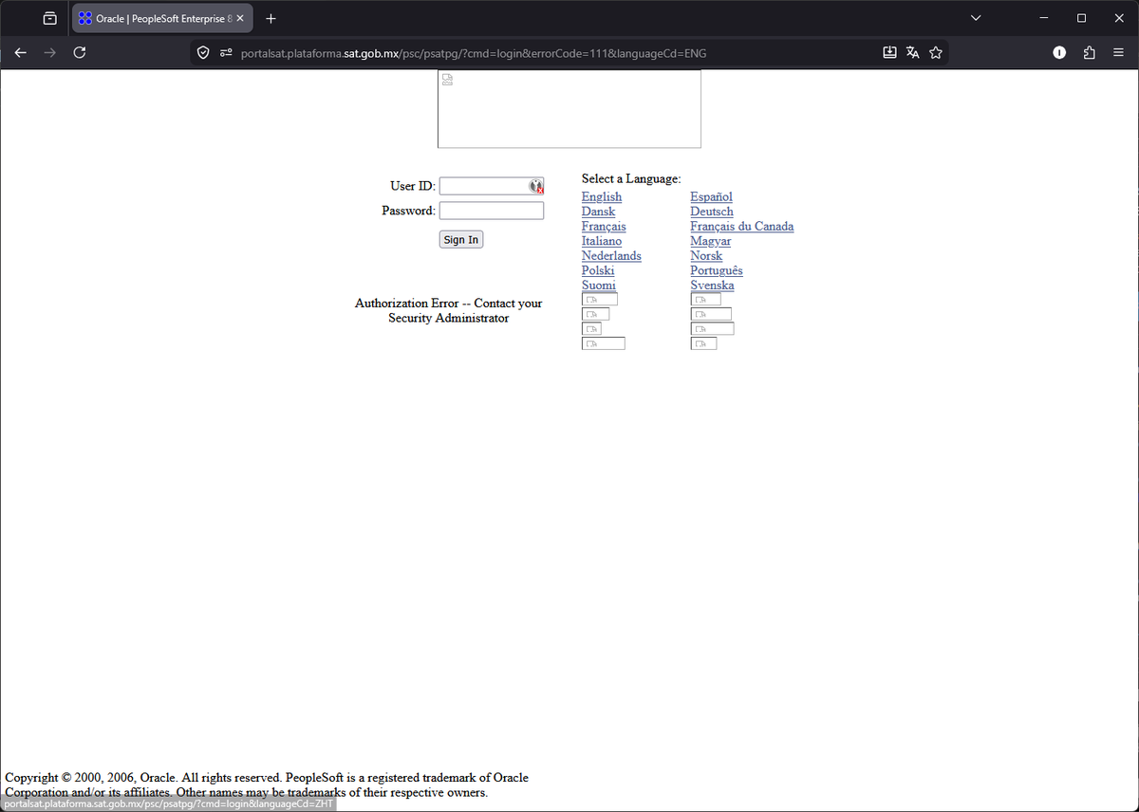Select the Oracle PeopleSoft Enterprise tab

tap(161, 18)
